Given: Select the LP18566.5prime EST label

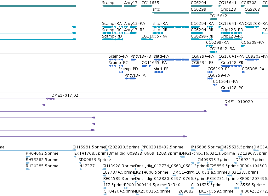Looking at the screenshot, I should 249,185.
